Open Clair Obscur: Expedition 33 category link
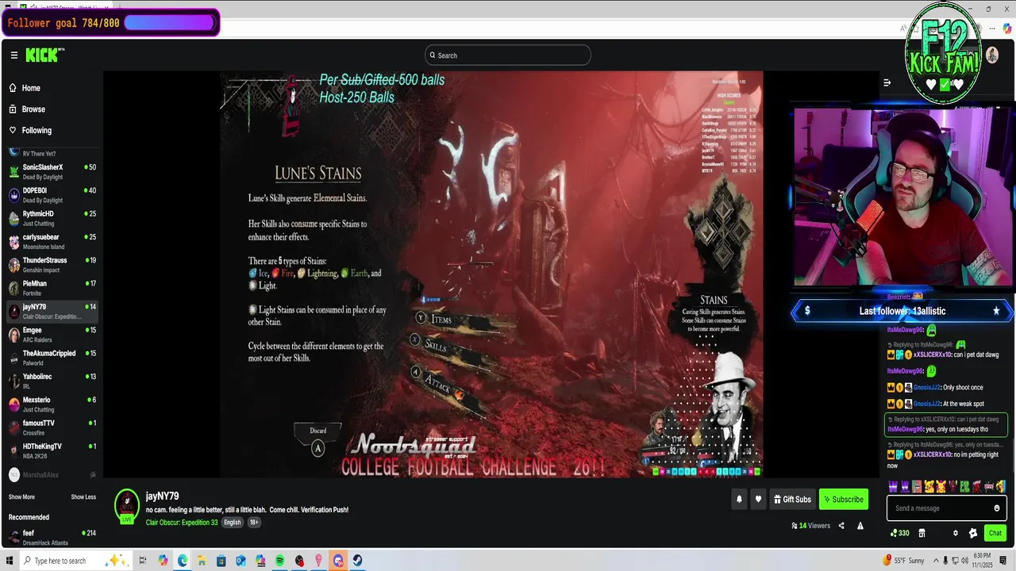Viewport: 1016px width, 571px height. (182, 523)
